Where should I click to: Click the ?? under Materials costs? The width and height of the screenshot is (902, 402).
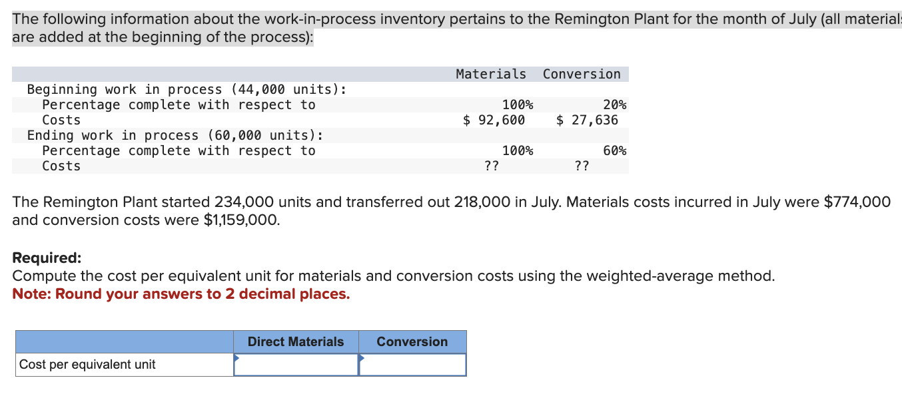(x=492, y=166)
